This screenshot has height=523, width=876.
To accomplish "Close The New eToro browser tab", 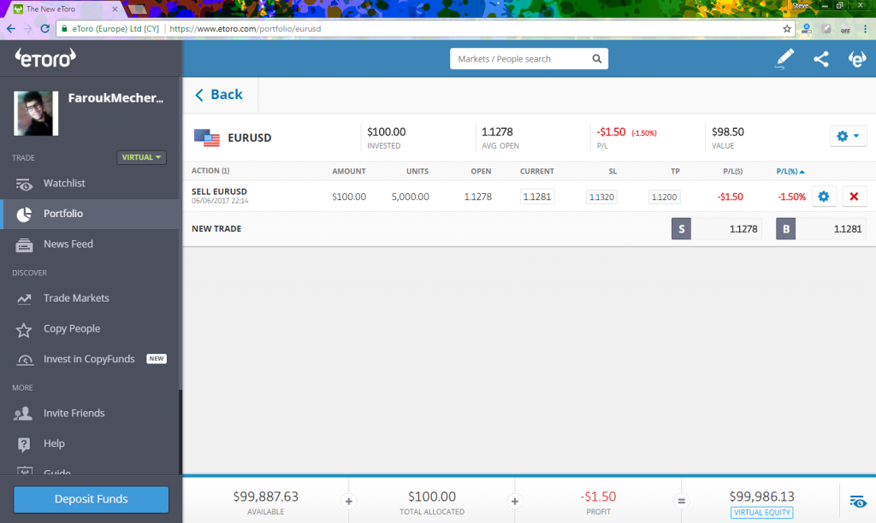I will (115, 9).
